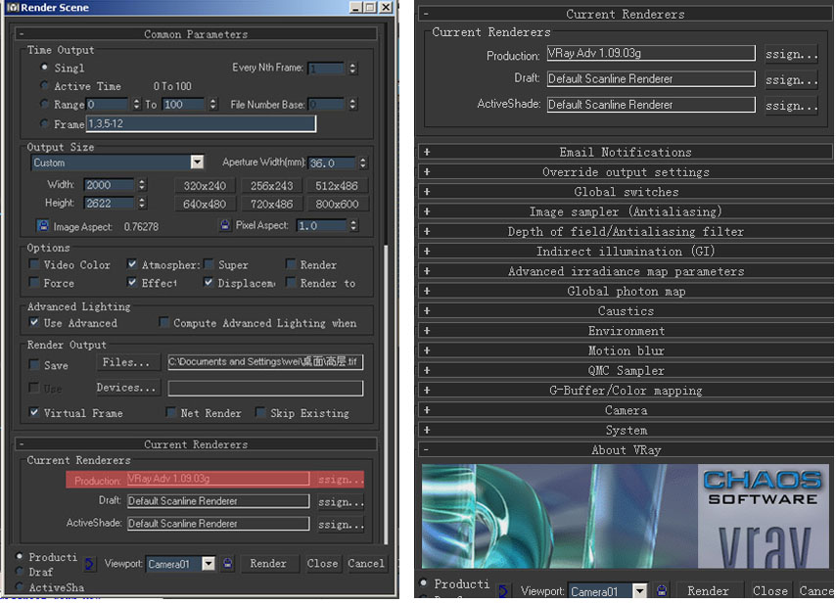Click the Width value field
The width and height of the screenshot is (836, 604).
coord(109,184)
